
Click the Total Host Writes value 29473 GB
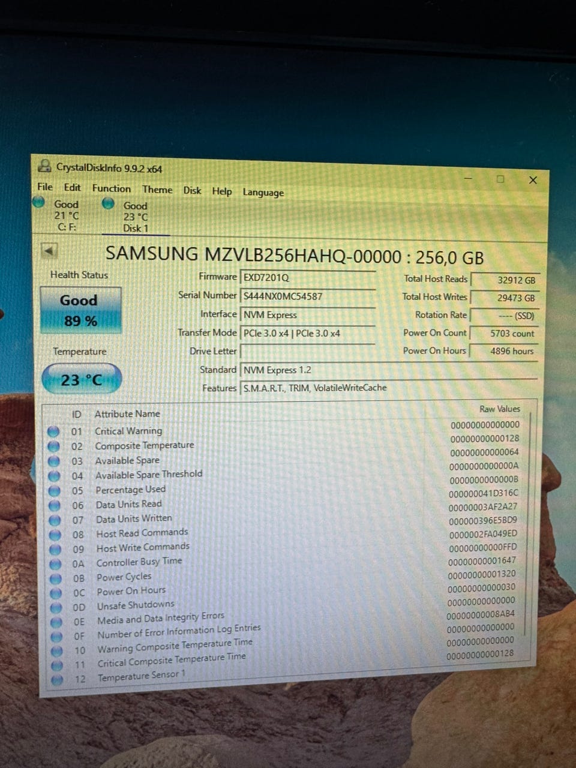505,298
